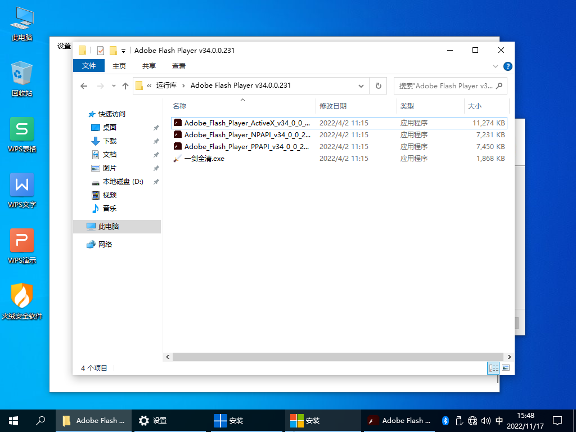This screenshot has width=576, height=432.
Task: Open the notification center icon
Action: (557, 421)
